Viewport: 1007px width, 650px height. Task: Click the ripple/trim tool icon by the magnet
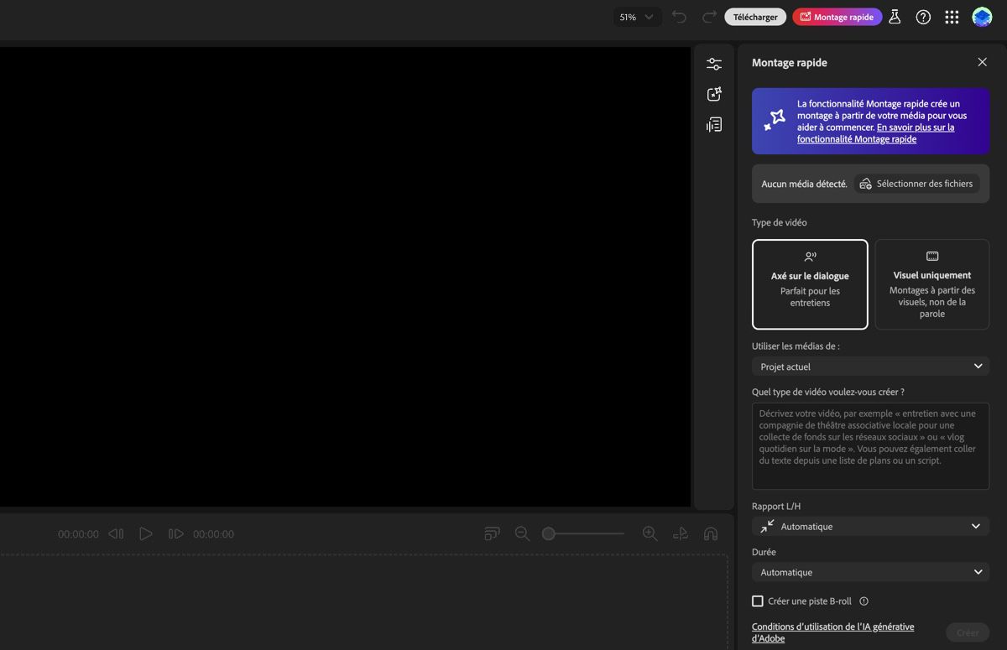(681, 533)
